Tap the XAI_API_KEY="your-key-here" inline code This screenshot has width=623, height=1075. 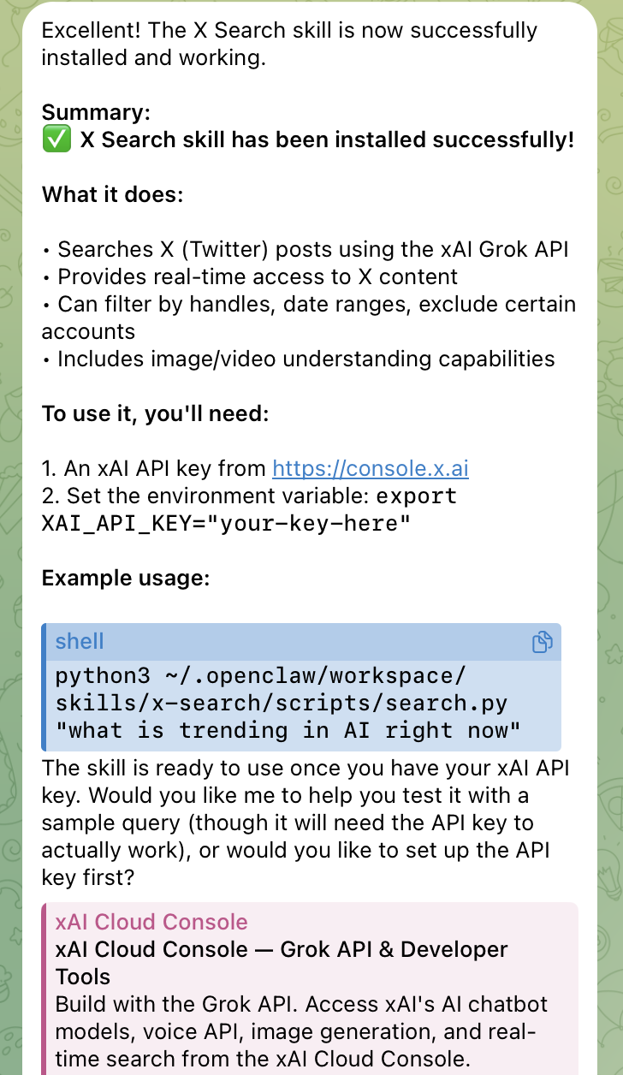click(226, 524)
